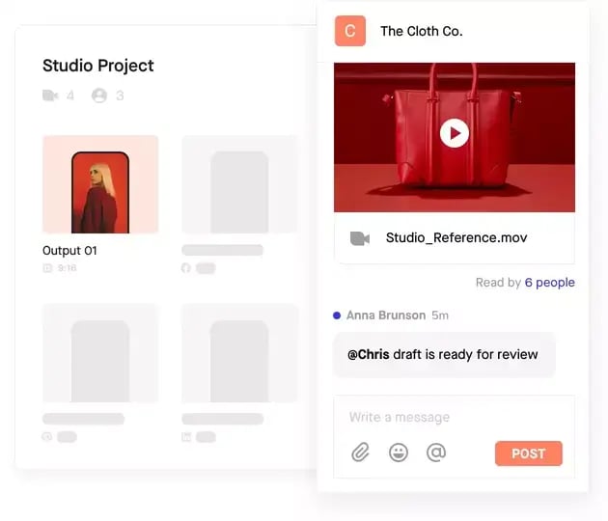This screenshot has width=608, height=521.
Task: Open the emoji picker
Action: coord(399,452)
